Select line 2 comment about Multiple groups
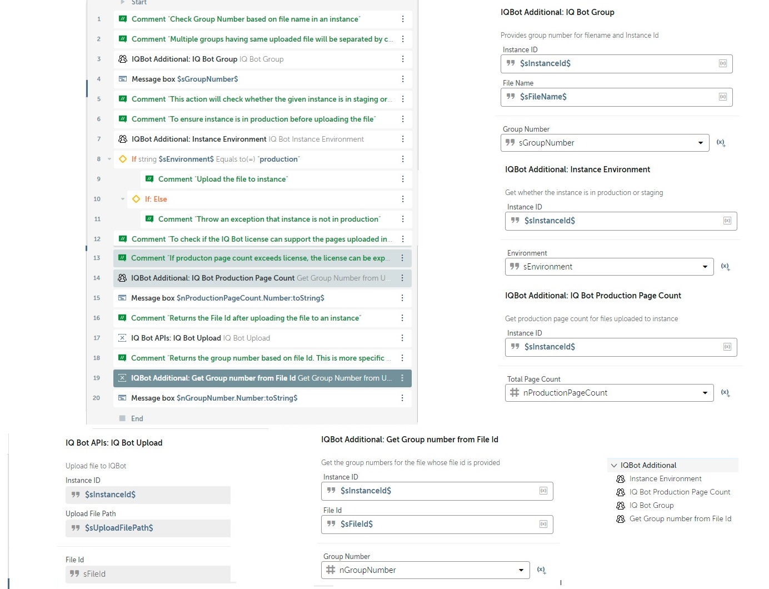 click(263, 39)
